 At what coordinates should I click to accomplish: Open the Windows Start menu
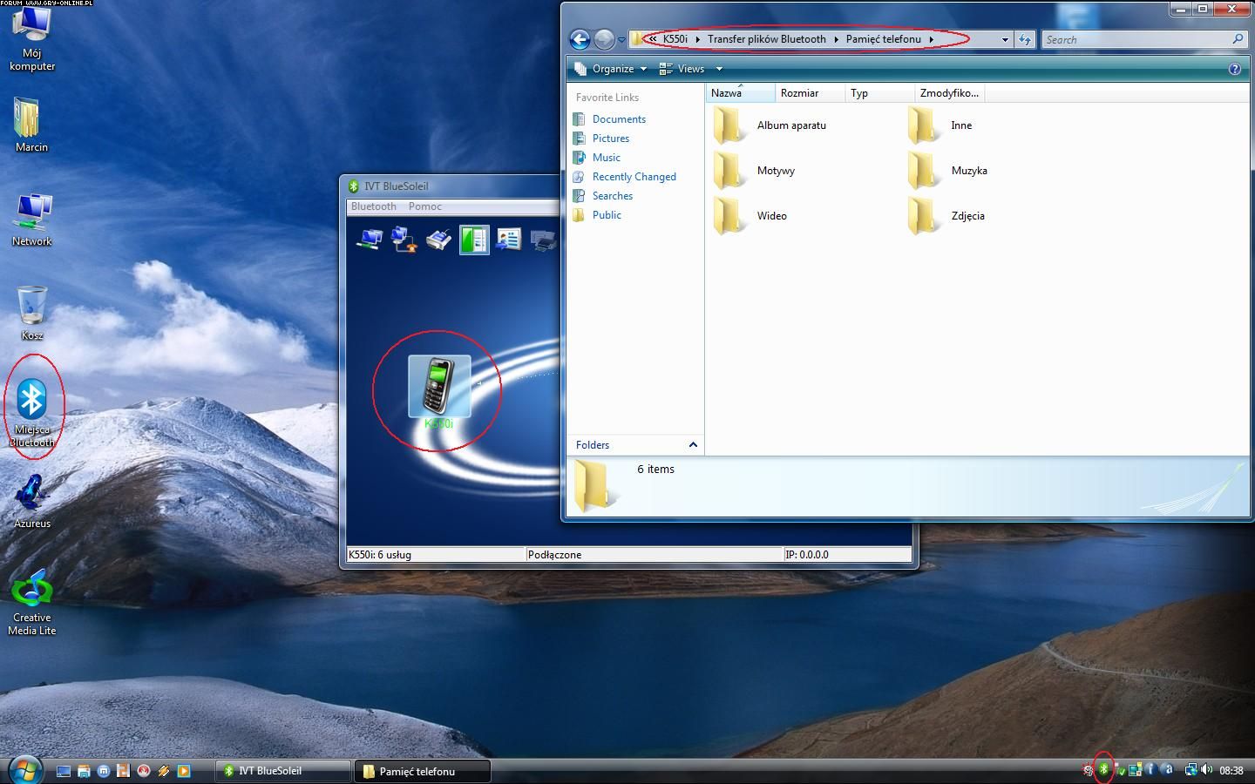coord(24,770)
